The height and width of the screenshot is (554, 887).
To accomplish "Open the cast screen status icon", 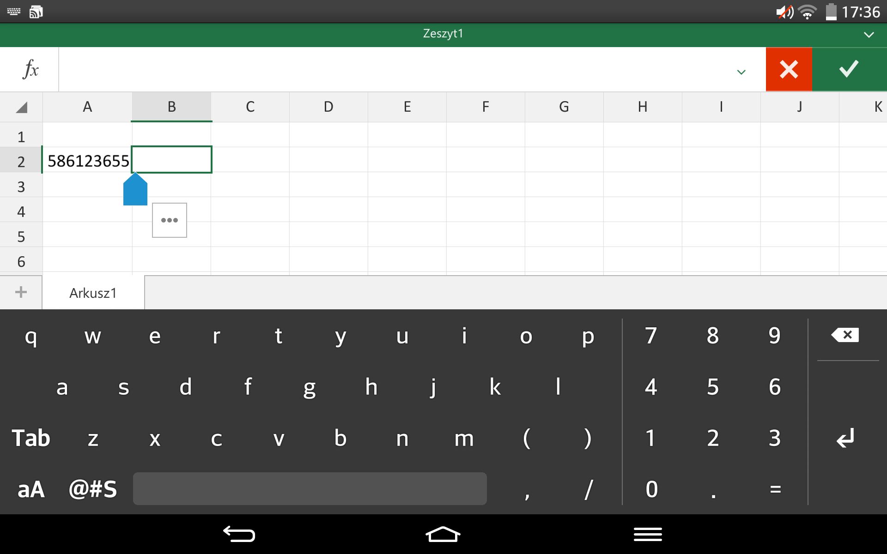I will (x=36, y=12).
